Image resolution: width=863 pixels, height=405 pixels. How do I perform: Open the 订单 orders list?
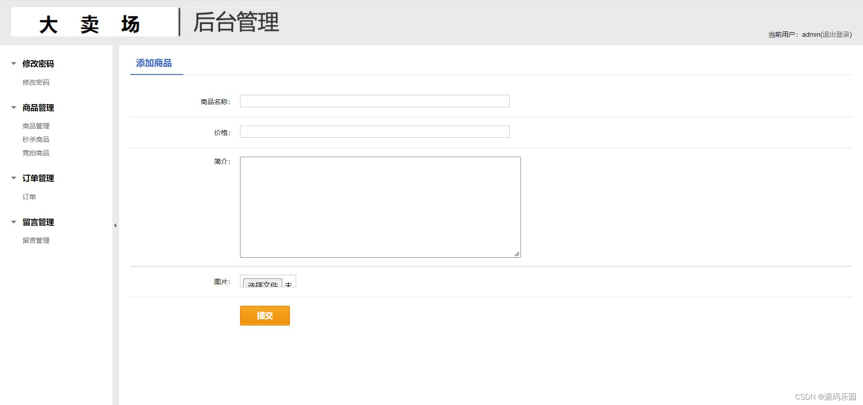[29, 196]
